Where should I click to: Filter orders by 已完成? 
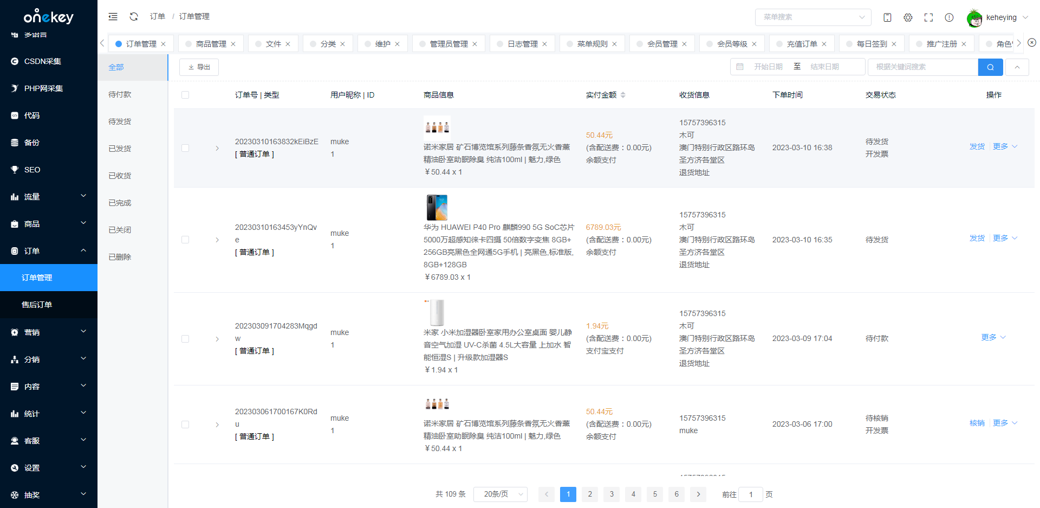[x=120, y=203]
